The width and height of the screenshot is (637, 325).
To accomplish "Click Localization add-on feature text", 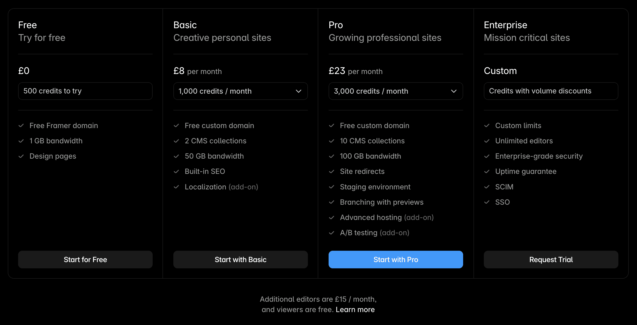I will [221, 187].
